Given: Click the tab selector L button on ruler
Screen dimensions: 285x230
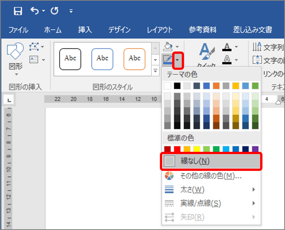Looking at the screenshot, I should 9,100.
